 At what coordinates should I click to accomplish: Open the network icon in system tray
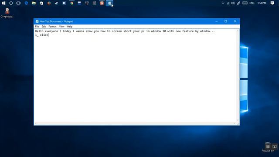coord(228,3)
